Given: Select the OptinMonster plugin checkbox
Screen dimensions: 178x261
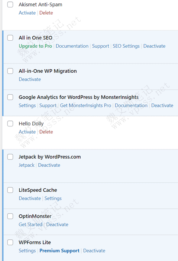Looking at the screenshot, I should pos(10,216).
